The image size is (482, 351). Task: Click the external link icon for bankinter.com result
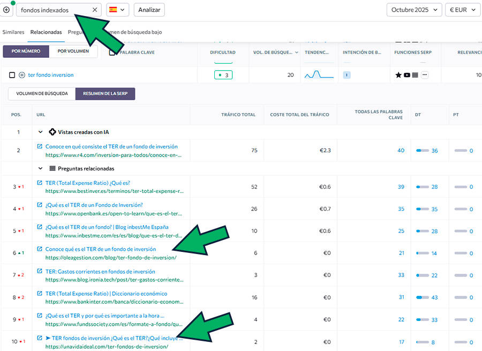tap(40, 294)
